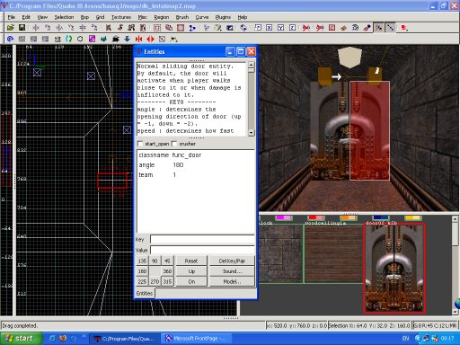Enable the crusher checkbox
The image size is (460, 345).
[x=174, y=144]
